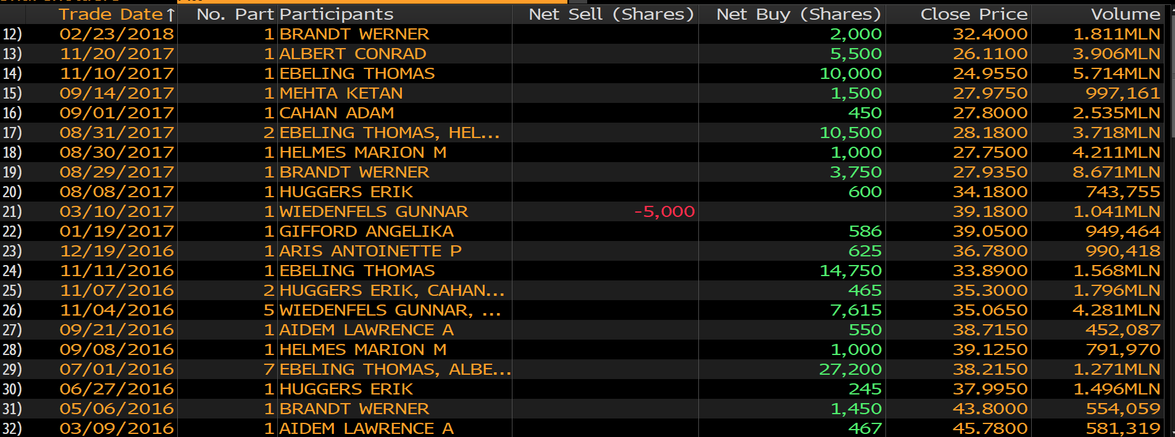Click the Net Sell (Shares) header
Viewport: 1175px width, 437px height.
click(611, 14)
